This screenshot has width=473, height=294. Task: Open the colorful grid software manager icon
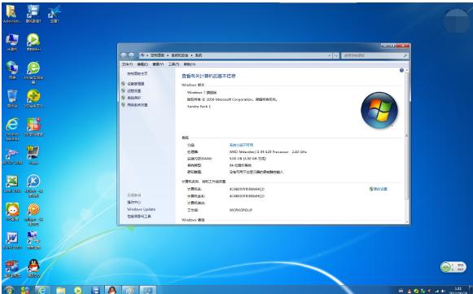click(x=33, y=126)
